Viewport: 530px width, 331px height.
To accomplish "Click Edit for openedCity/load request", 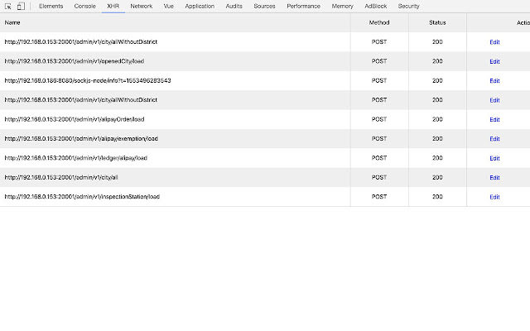I will (494, 61).
